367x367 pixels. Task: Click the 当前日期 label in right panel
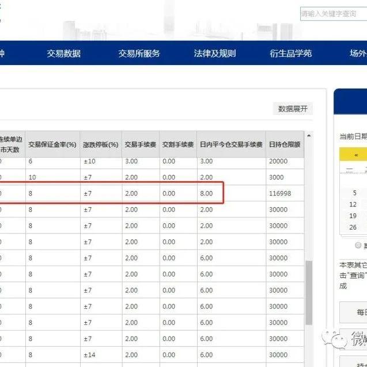click(353, 136)
